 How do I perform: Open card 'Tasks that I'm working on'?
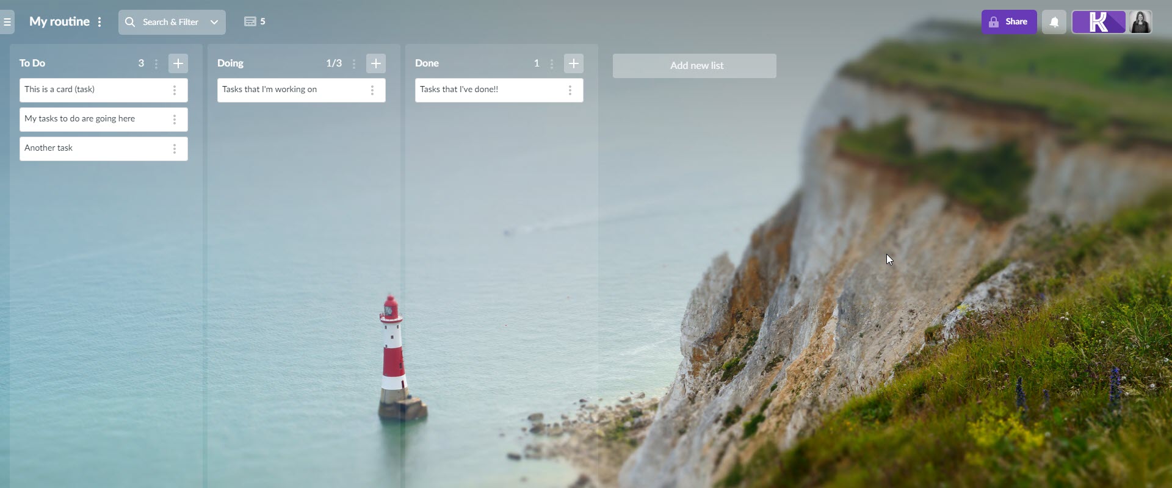click(x=302, y=90)
